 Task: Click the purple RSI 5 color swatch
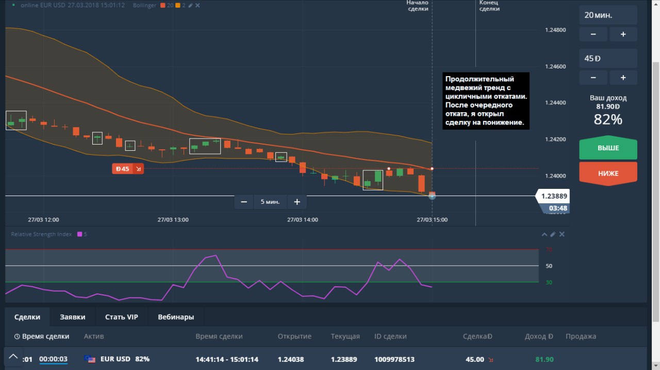79,234
